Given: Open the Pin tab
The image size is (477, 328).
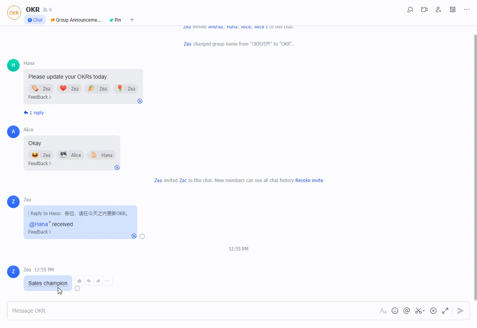Looking at the screenshot, I should (115, 20).
